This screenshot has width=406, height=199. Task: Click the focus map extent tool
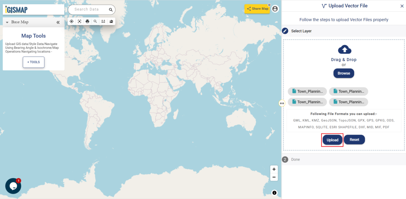(79, 21)
